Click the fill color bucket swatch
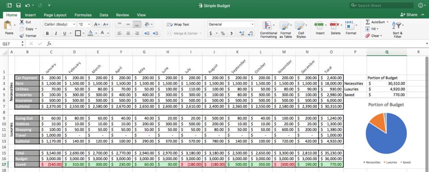 point(90,33)
